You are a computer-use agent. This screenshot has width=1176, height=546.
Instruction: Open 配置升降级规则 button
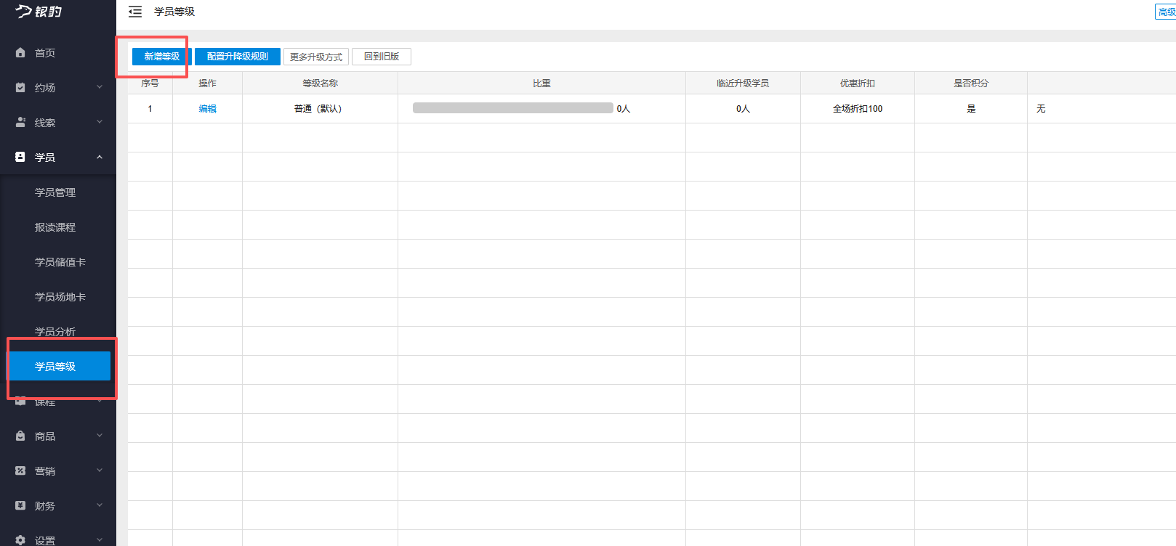238,57
